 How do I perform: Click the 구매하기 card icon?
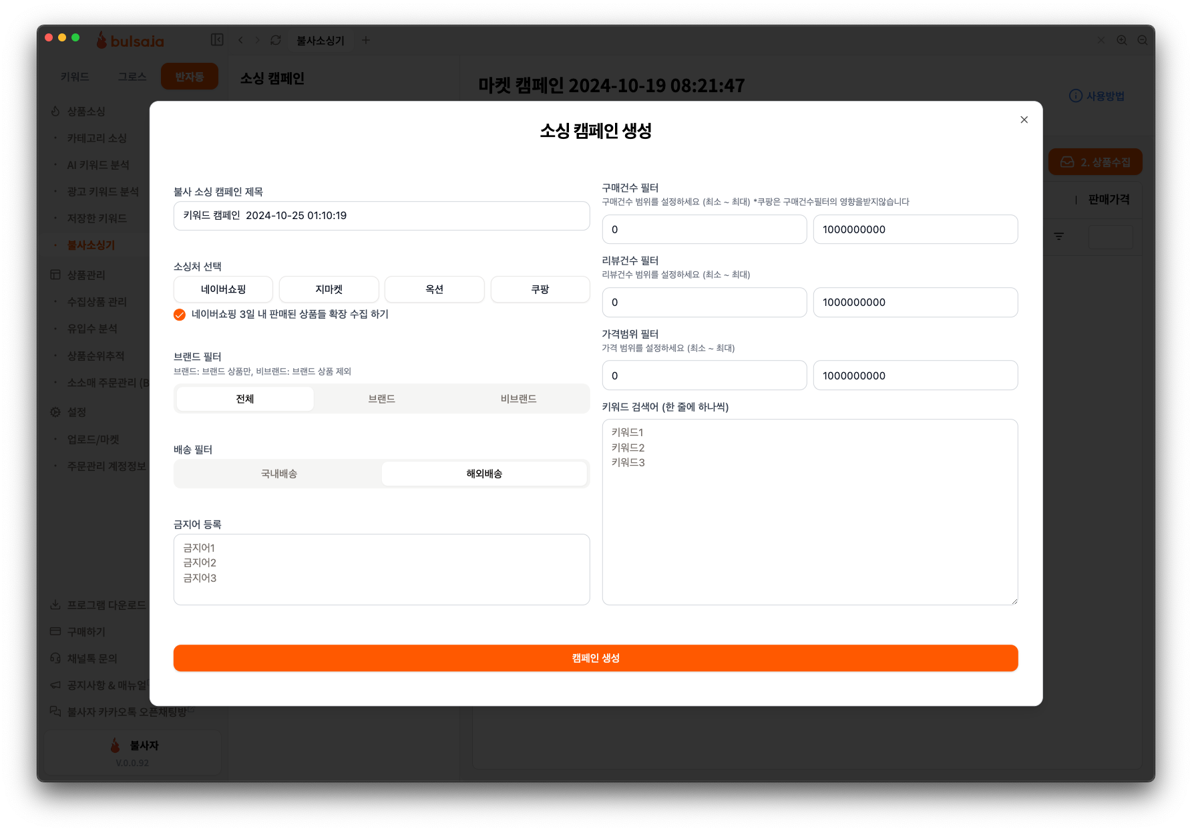click(x=55, y=632)
